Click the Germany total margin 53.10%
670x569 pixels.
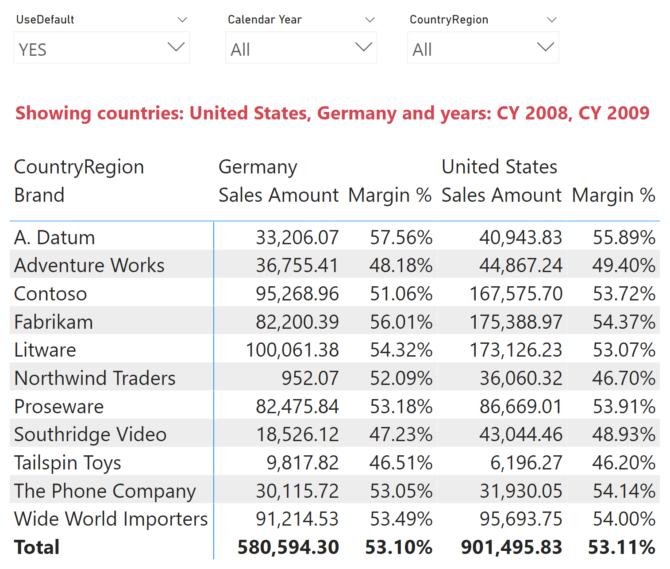399,547
